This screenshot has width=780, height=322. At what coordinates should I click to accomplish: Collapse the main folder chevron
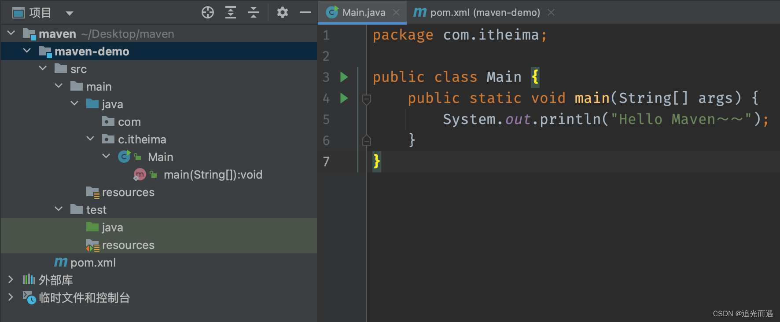[x=59, y=86]
